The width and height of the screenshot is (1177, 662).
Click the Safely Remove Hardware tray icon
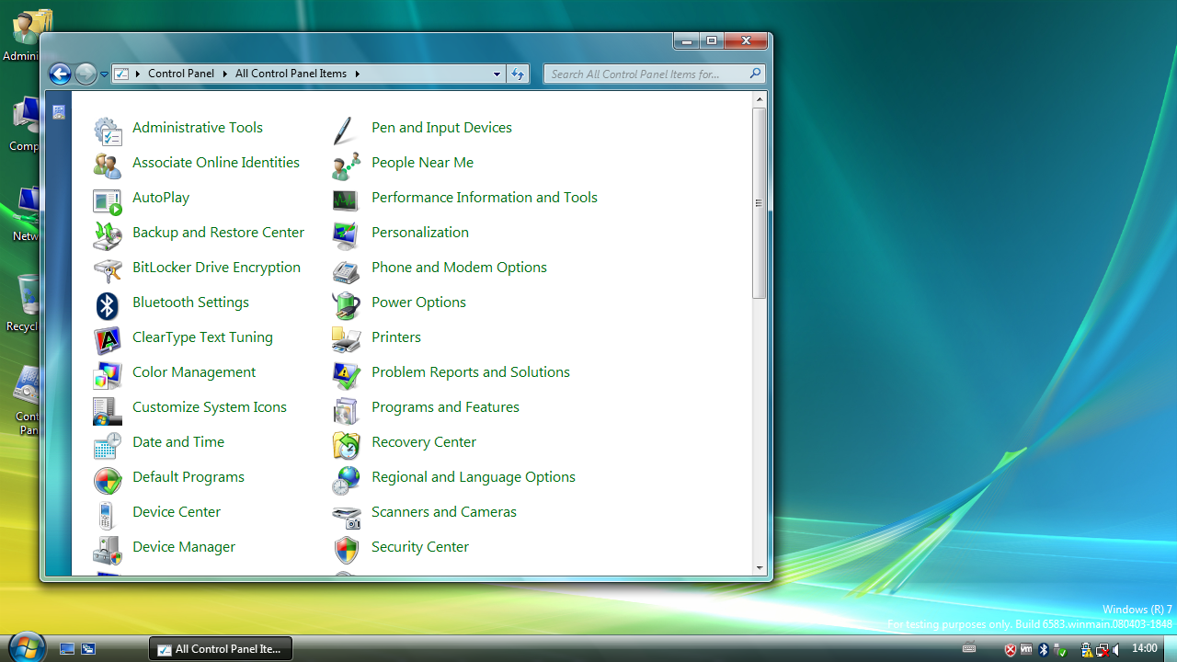[1059, 650]
